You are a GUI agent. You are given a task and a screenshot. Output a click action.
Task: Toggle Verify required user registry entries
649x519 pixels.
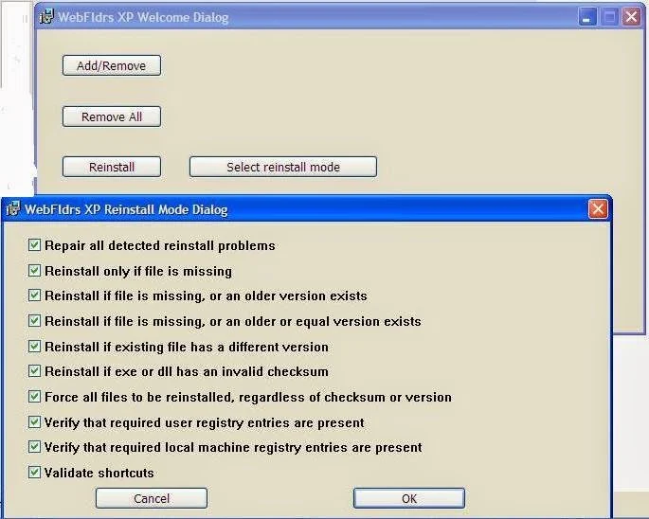pyautogui.click(x=34, y=422)
